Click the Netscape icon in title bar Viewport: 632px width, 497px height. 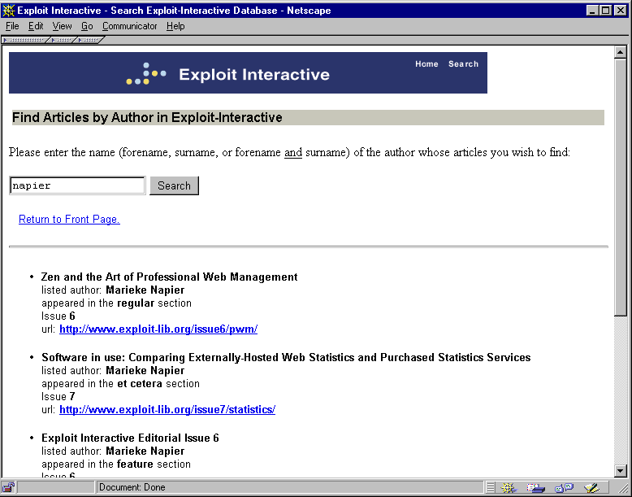tap(8, 10)
